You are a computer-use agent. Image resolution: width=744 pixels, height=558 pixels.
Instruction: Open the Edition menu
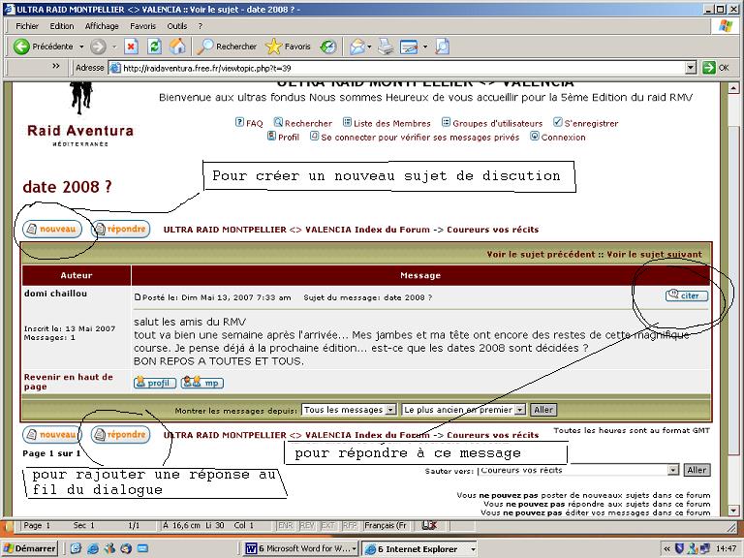click(x=62, y=26)
